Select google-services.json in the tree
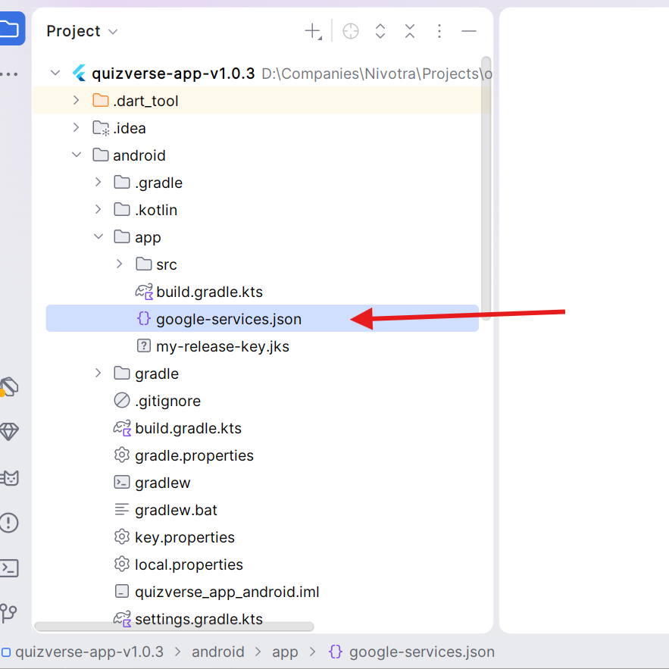This screenshot has height=669, width=669. tap(261, 318)
